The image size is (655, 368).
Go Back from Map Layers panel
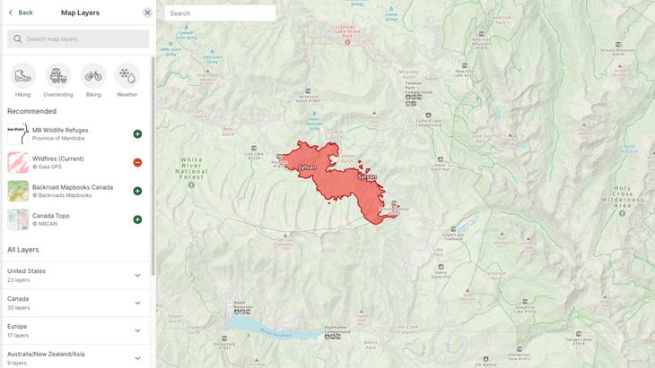21,13
